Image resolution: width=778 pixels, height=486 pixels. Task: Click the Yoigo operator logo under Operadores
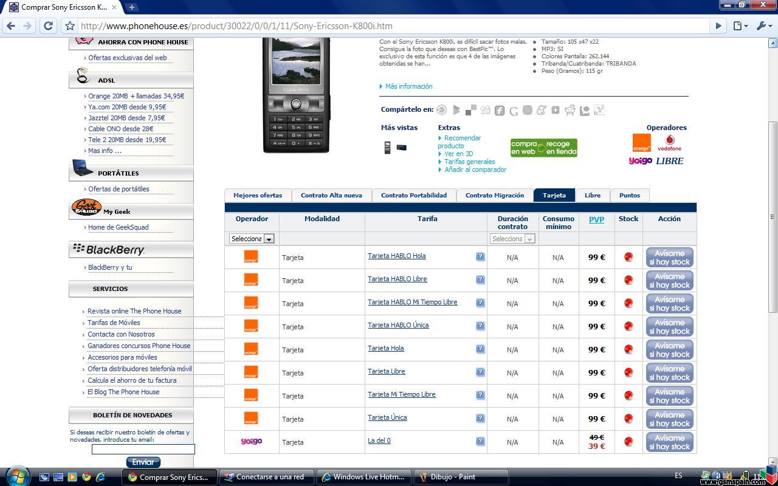[x=640, y=161]
